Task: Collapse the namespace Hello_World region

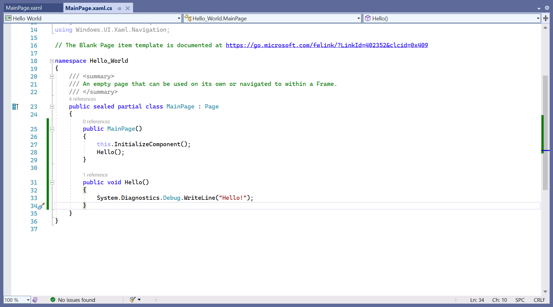Action: coord(52,61)
